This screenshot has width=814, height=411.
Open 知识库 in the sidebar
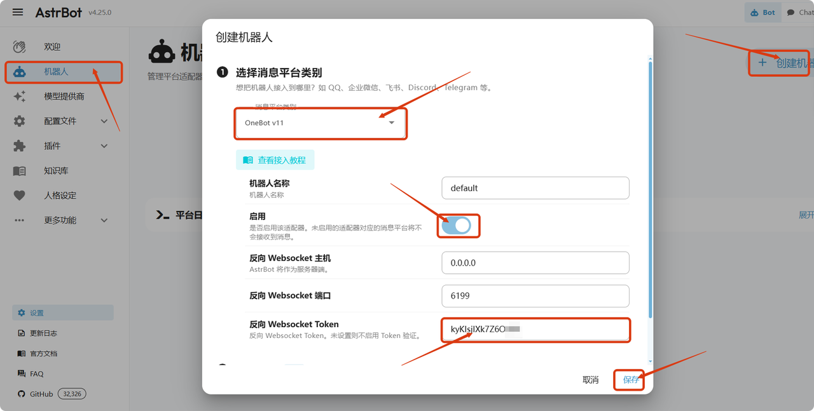pos(64,171)
